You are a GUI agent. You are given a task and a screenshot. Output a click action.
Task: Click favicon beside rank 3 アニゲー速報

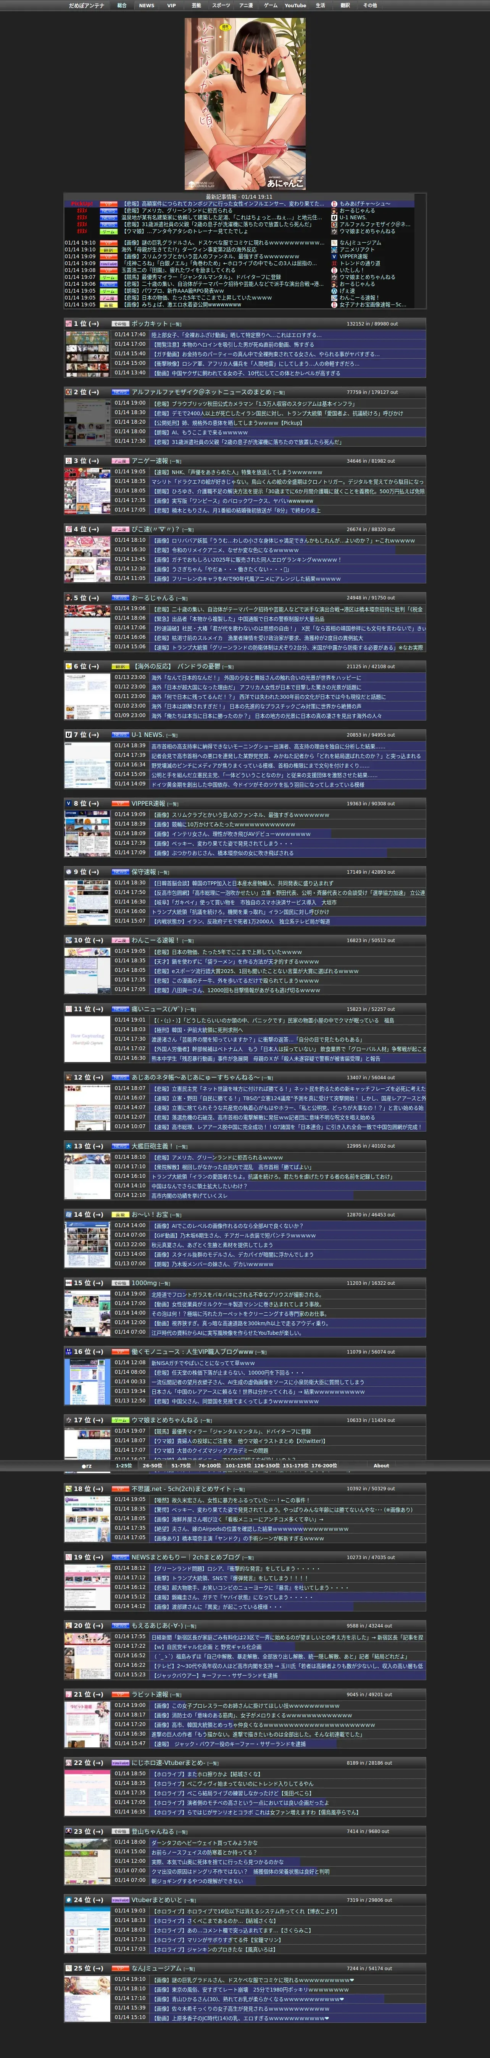[x=69, y=461]
